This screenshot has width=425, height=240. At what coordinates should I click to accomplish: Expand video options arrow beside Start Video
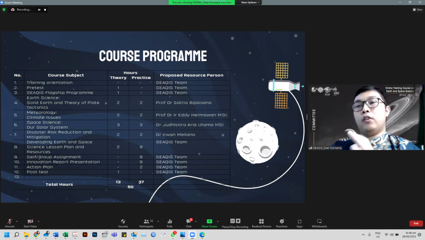tap(39, 221)
